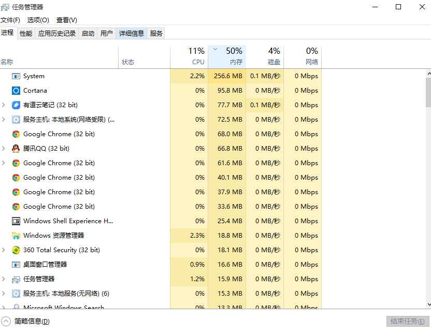Image resolution: width=431 pixels, height=333 pixels.
Task: Click the 服务主机: 本地服务 gear icon
Action: 16,294
